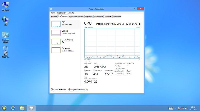Click the 12267 Tanıtıcılar value
The height and width of the screenshot is (111, 200).
point(109,74)
